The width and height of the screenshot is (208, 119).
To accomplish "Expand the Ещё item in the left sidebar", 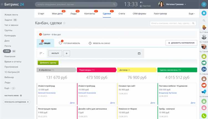I will click(x=7, y=88).
